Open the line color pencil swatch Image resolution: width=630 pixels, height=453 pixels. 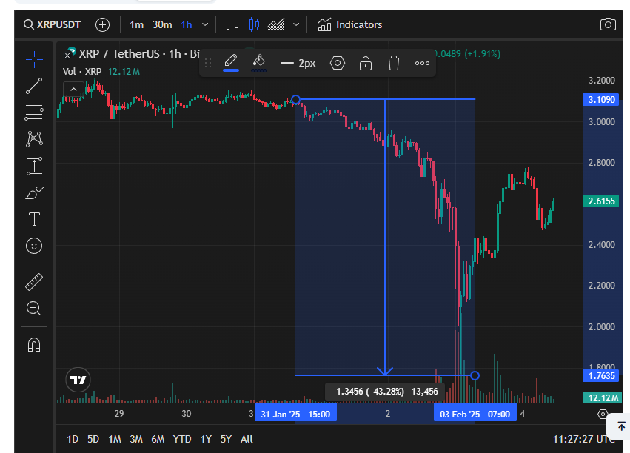[x=231, y=61]
